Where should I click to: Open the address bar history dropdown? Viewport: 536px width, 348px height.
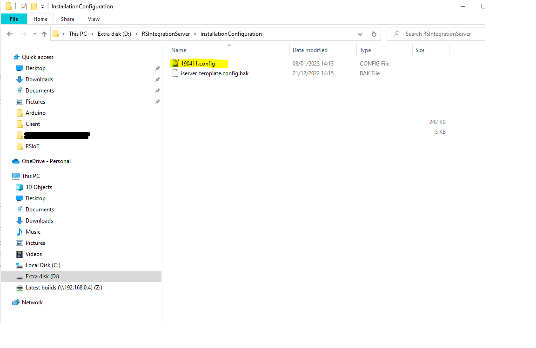(360, 34)
